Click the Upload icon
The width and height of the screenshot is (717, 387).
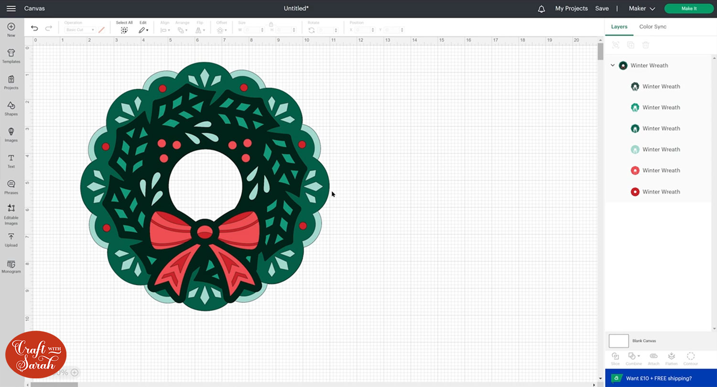tap(11, 240)
